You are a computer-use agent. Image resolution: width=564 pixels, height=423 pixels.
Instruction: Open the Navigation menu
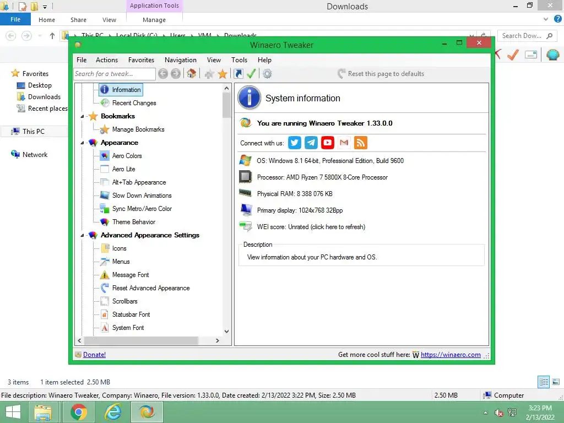181,60
